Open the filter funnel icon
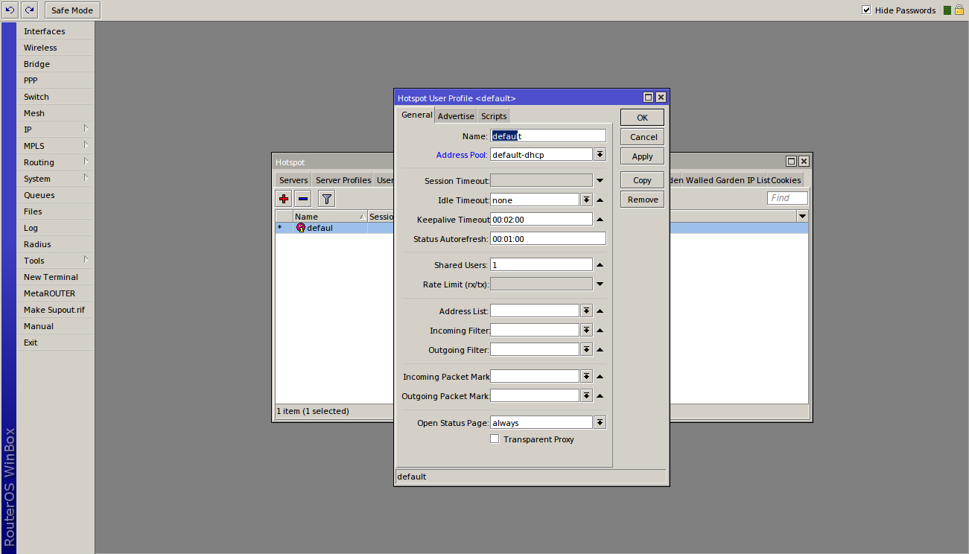This screenshot has width=969, height=554. (x=327, y=199)
